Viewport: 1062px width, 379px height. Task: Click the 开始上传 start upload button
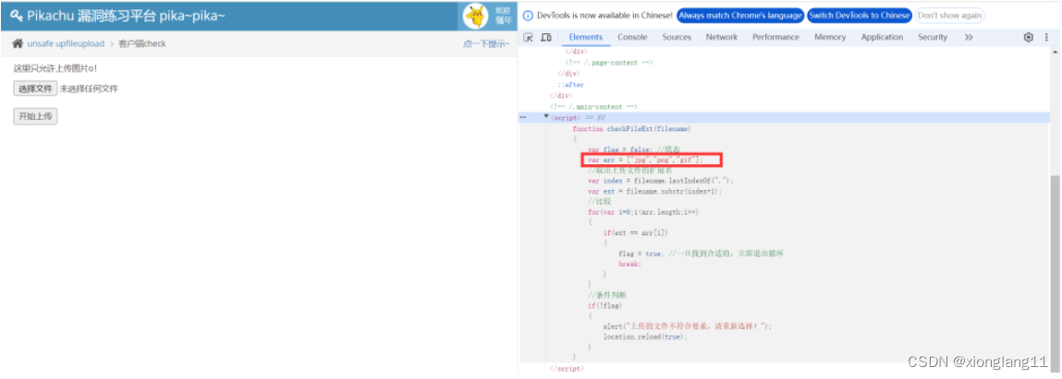[35, 116]
